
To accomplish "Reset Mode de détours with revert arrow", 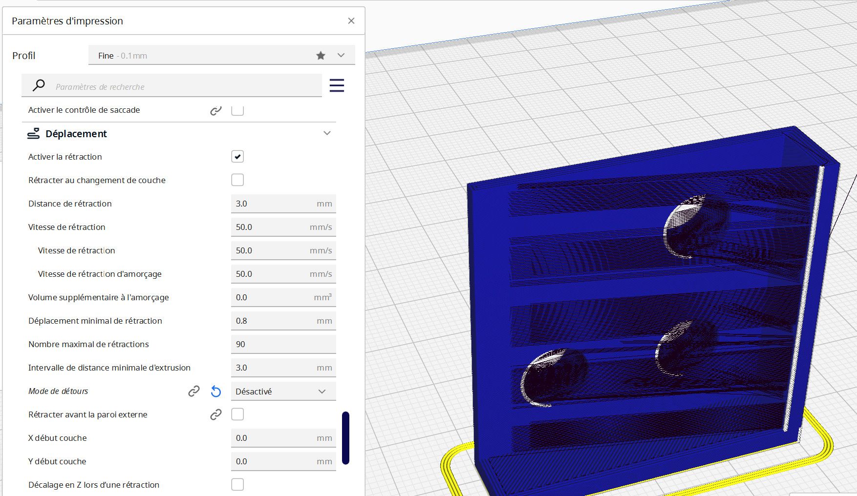I will (x=216, y=391).
